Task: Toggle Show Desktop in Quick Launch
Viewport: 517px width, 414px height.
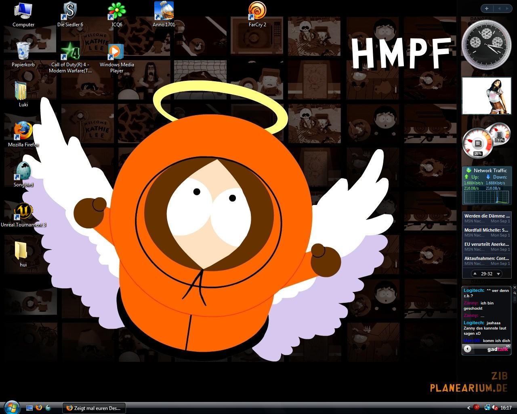Action: pos(29,408)
